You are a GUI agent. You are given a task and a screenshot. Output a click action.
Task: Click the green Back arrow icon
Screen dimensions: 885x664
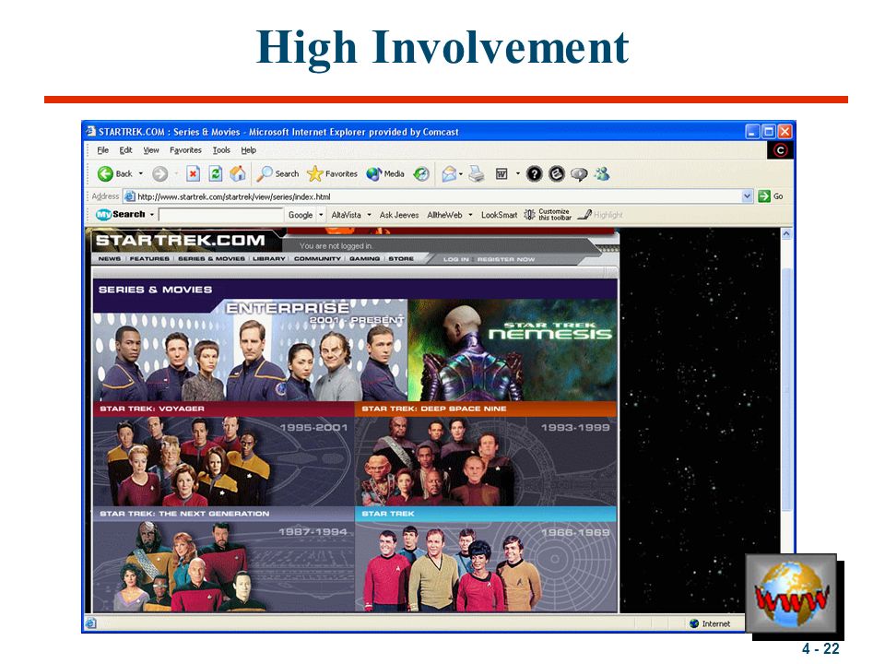click(105, 174)
